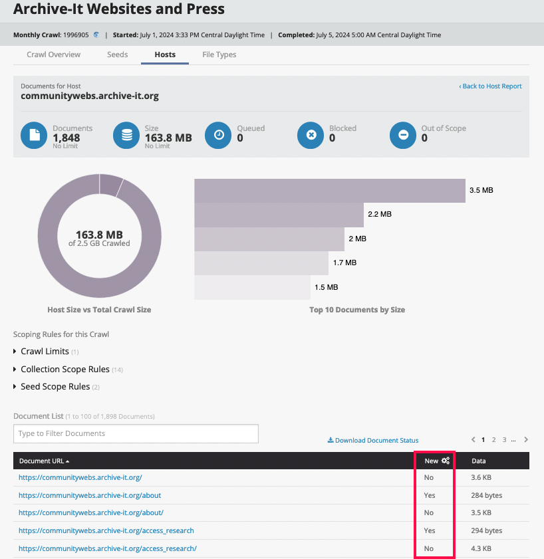
Task: Click the globe icon next to crawl ID
Action: pos(96,35)
